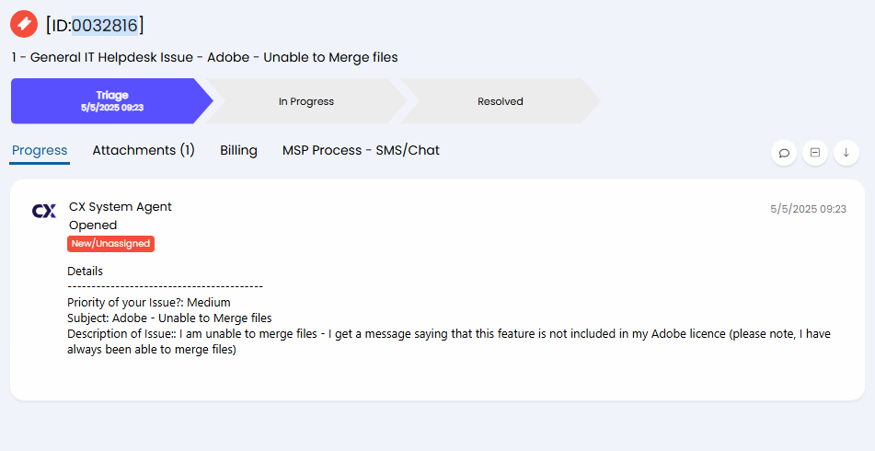Viewport: 875px width, 451px height.
Task: Click the 5/5/2025 09:23 entry timestamp
Action: [x=809, y=209]
